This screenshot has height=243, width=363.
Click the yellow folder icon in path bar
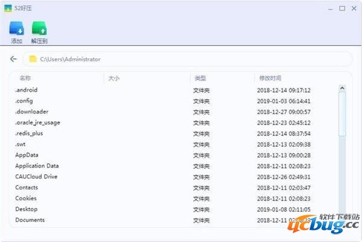click(33, 59)
